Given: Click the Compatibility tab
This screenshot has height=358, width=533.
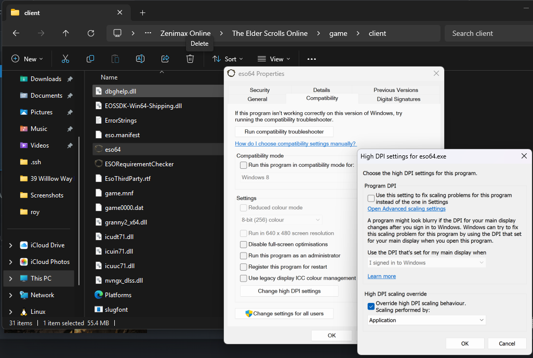Looking at the screenshot, I should (x=322, y=98).
